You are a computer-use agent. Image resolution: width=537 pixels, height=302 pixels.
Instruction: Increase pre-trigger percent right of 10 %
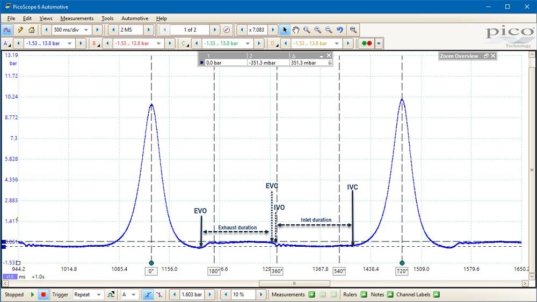[x=261, y=294]
